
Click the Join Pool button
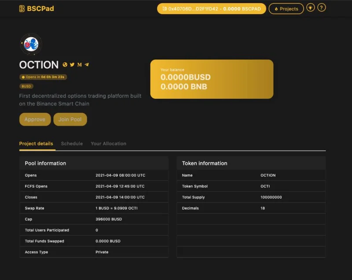click(x=70, y=119)
